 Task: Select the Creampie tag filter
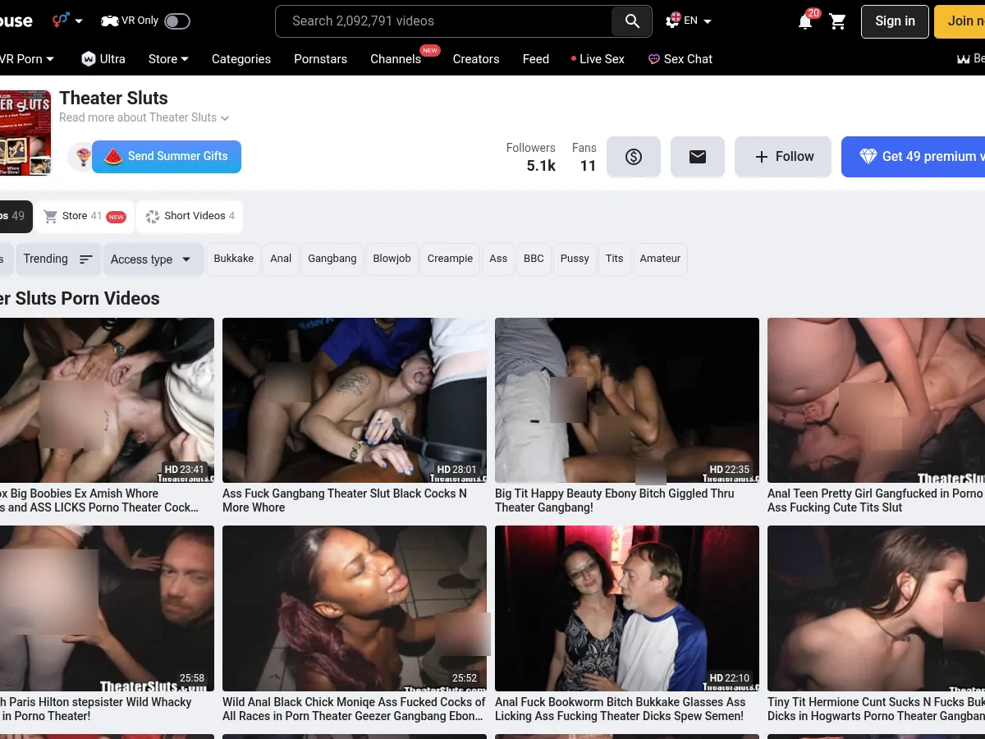tap(450, 259)
